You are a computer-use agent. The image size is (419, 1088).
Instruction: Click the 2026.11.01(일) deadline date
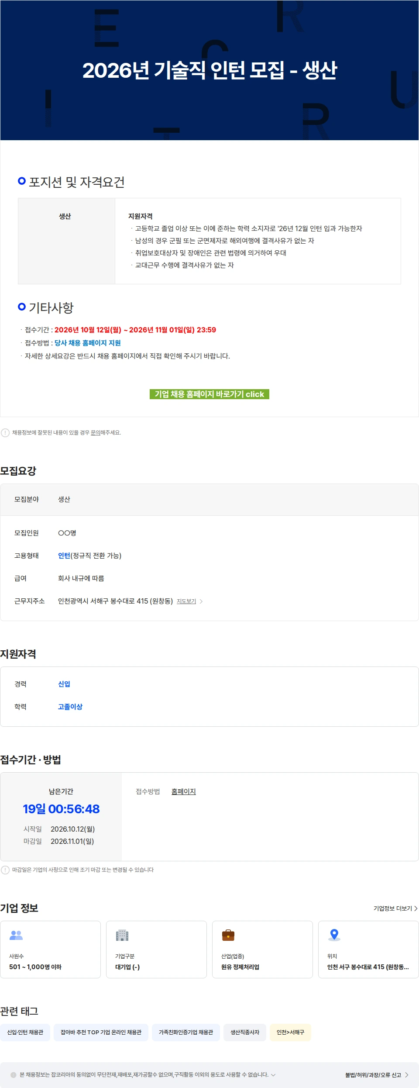pos(72,841)
